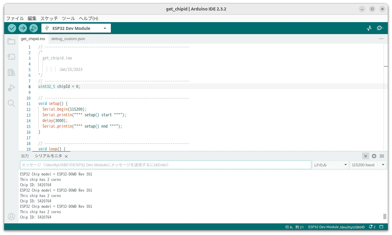
Task: Click the void loop() { line
Action: 52,149
